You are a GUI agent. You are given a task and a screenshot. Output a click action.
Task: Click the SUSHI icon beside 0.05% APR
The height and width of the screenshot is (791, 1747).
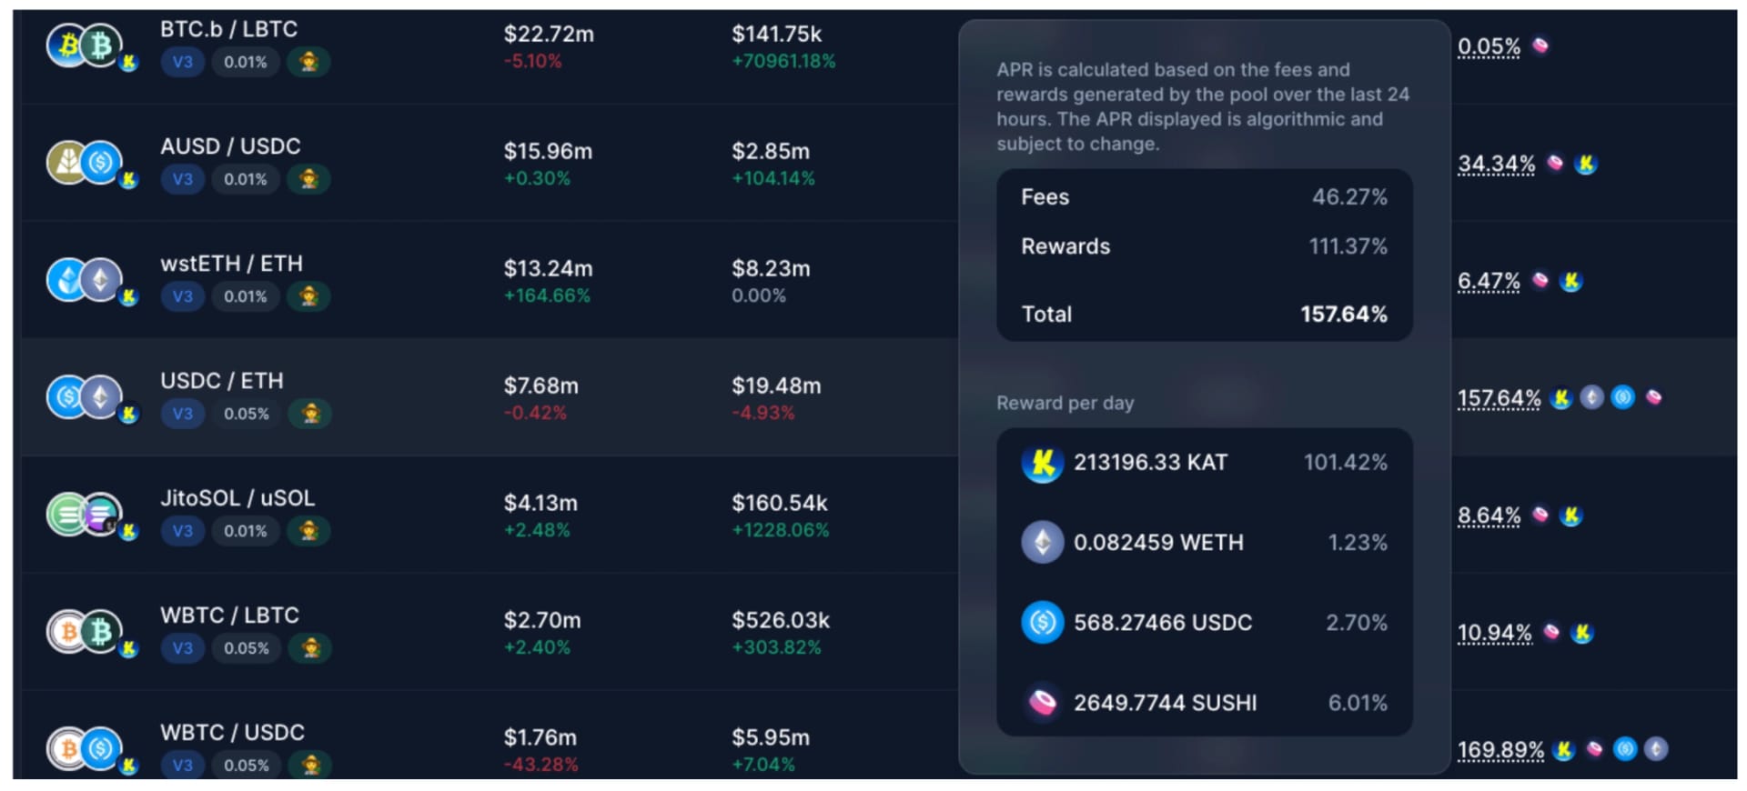(1540, 45)
